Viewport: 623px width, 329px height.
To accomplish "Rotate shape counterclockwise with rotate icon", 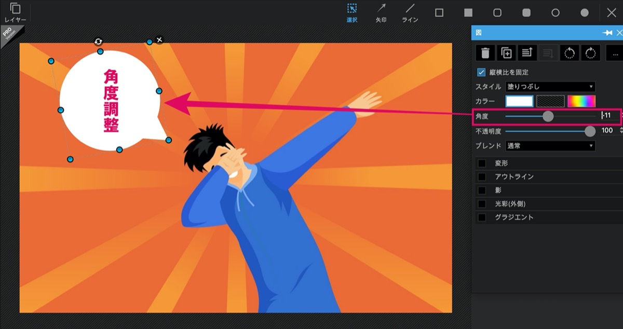I will 570,53.
